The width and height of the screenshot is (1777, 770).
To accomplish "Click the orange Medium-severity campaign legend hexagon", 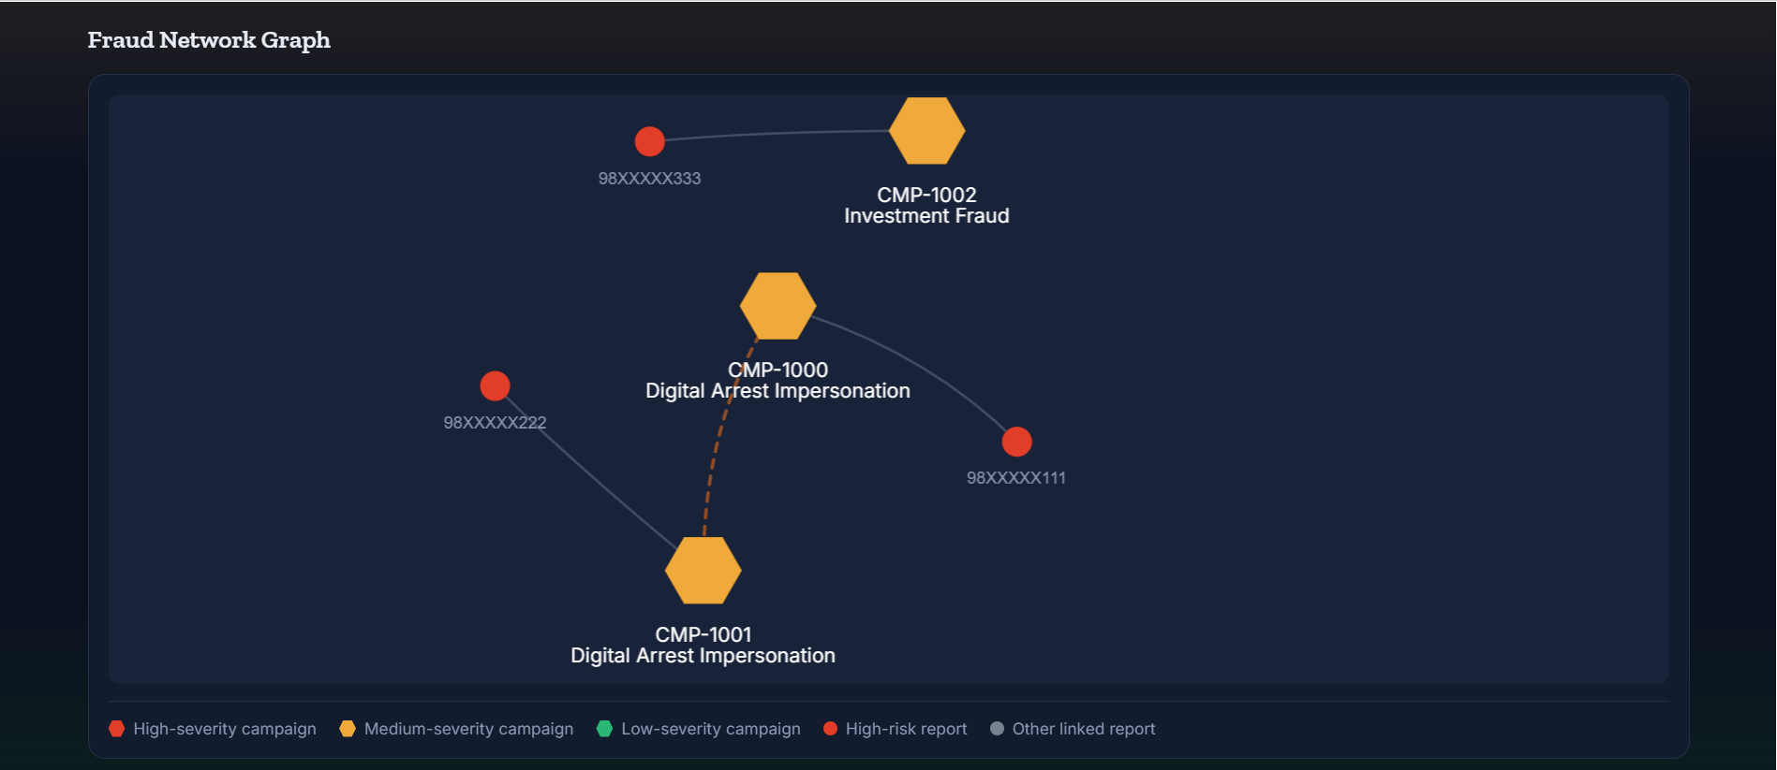I will (x=348, y=729).
